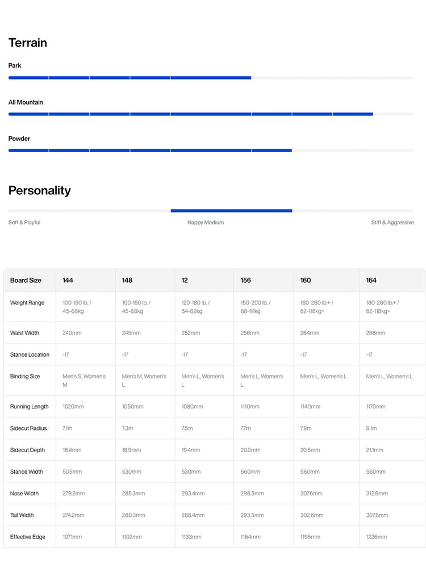Image resolution: width=426 pixels, height=568 pixels.
Task: Click the Stance Location row label
Action: pyautogui.click(x=30, y=354)
